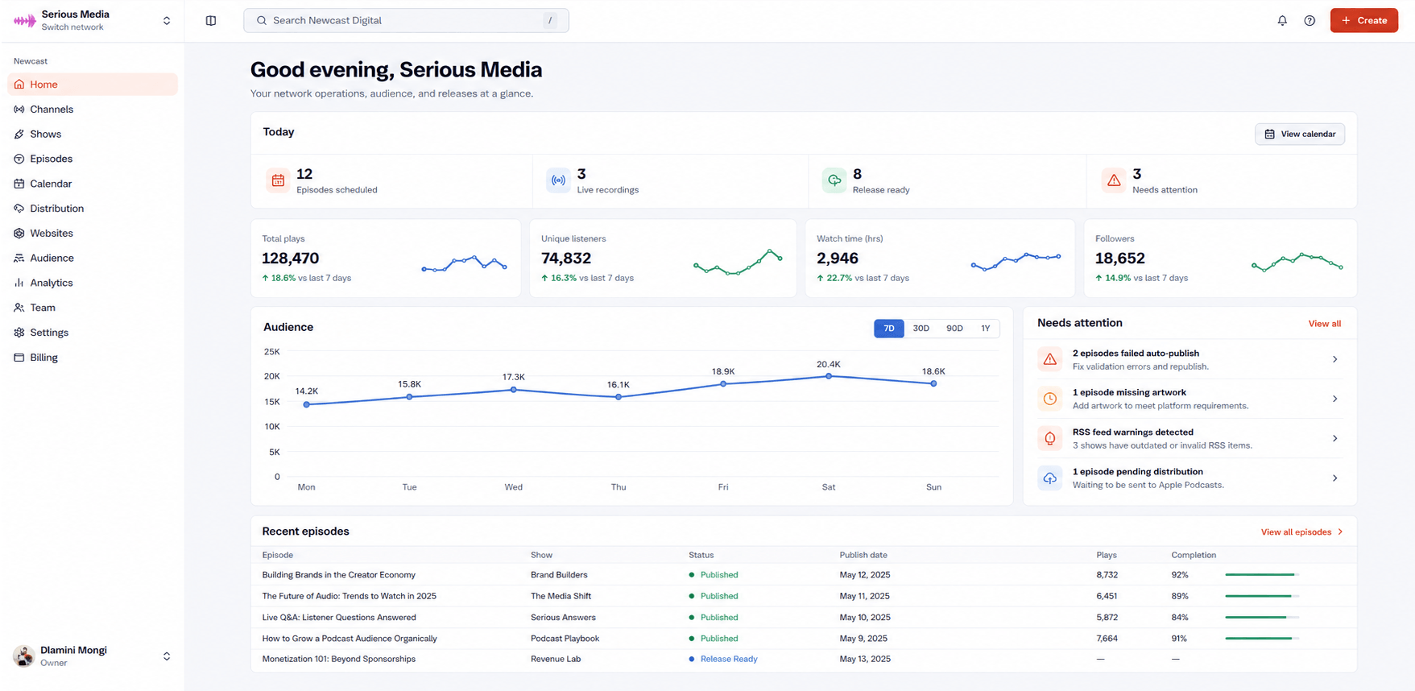This screenshot has height=691, width=1415.
Task: Click the Serious Media waveform logo
Action: point(25,20)
